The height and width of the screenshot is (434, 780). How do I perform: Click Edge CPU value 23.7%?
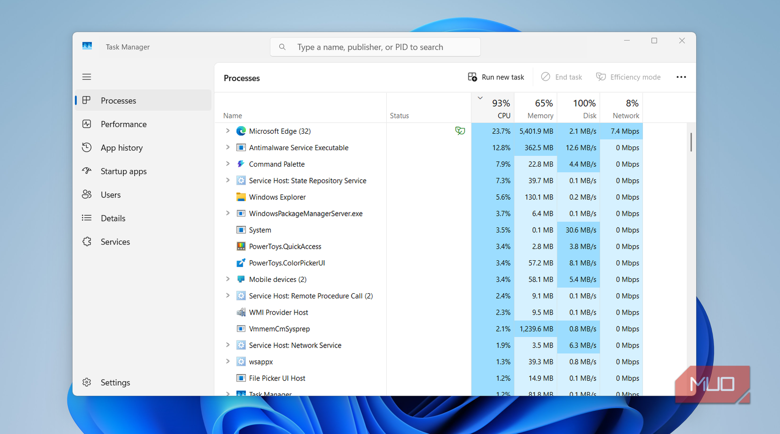[x=501, y=131]
